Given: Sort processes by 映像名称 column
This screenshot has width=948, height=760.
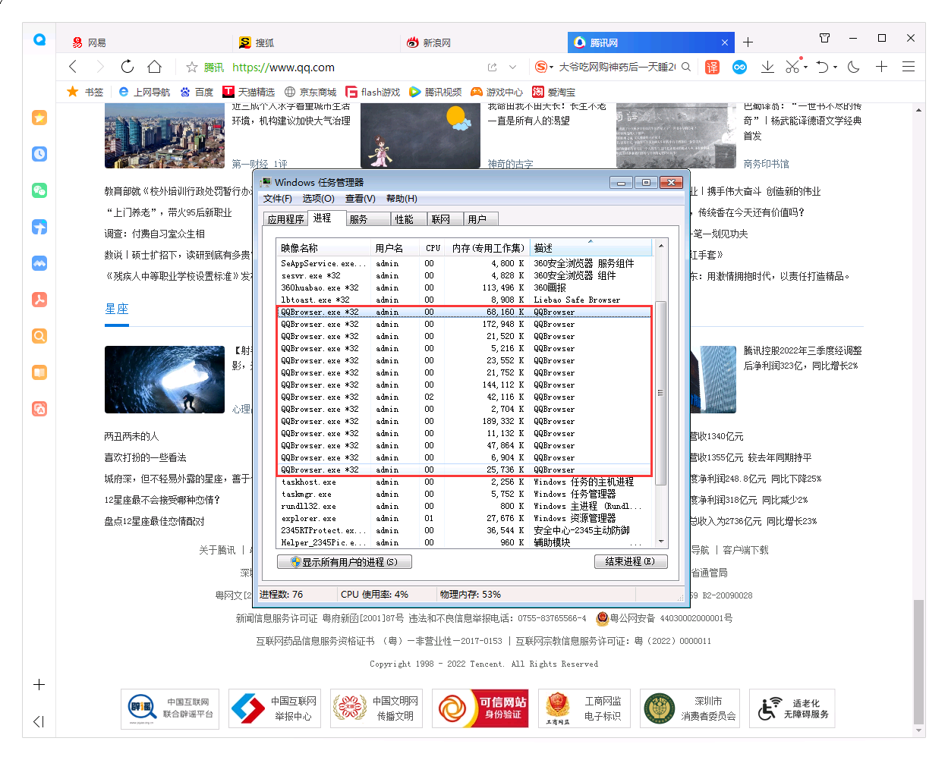Looking at the screenshot, I should (324, 248).
